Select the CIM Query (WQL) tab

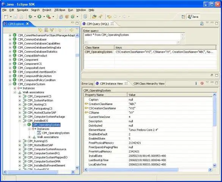[x=98, y=24]
